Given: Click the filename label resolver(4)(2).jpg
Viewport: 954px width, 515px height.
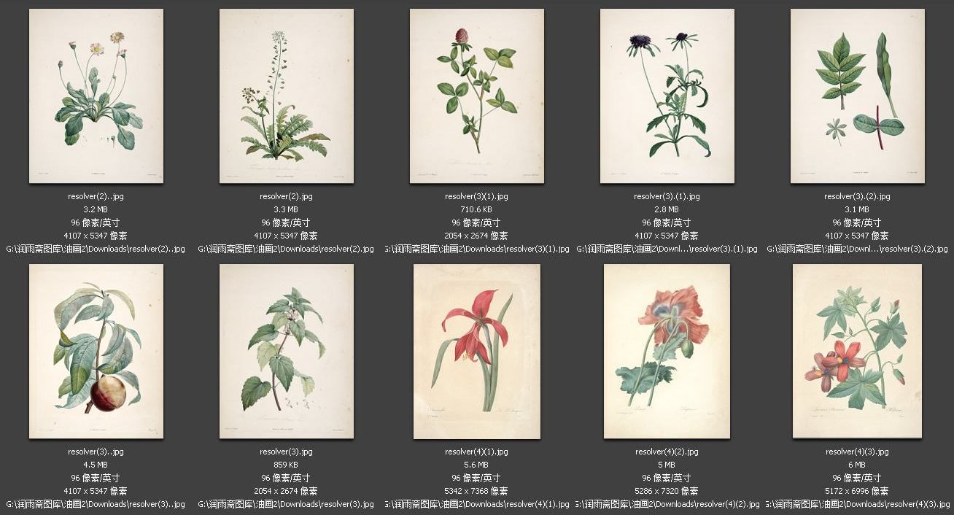Looking at the screenshot, I should pos(667,452).
